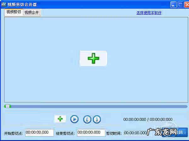
Task: Play the video with the round play button
Action: click(x=74, y=119)
